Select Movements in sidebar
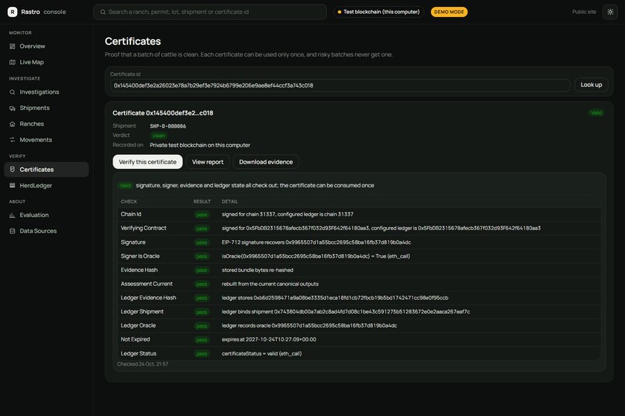This screenshot has width=625, height=416. (x=47, y=139)
